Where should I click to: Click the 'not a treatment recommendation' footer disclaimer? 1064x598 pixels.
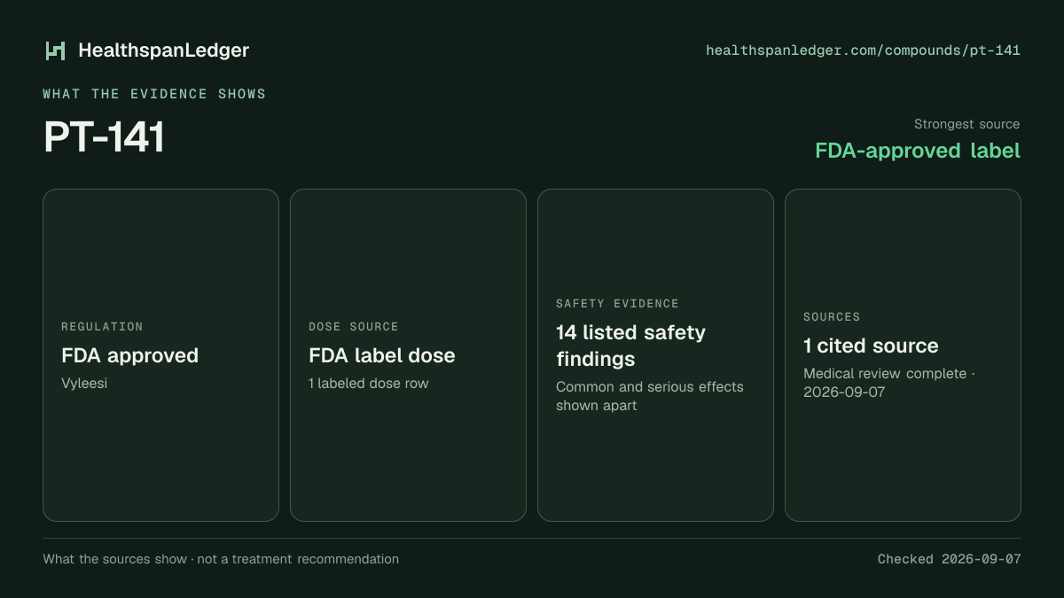point(297,559)
